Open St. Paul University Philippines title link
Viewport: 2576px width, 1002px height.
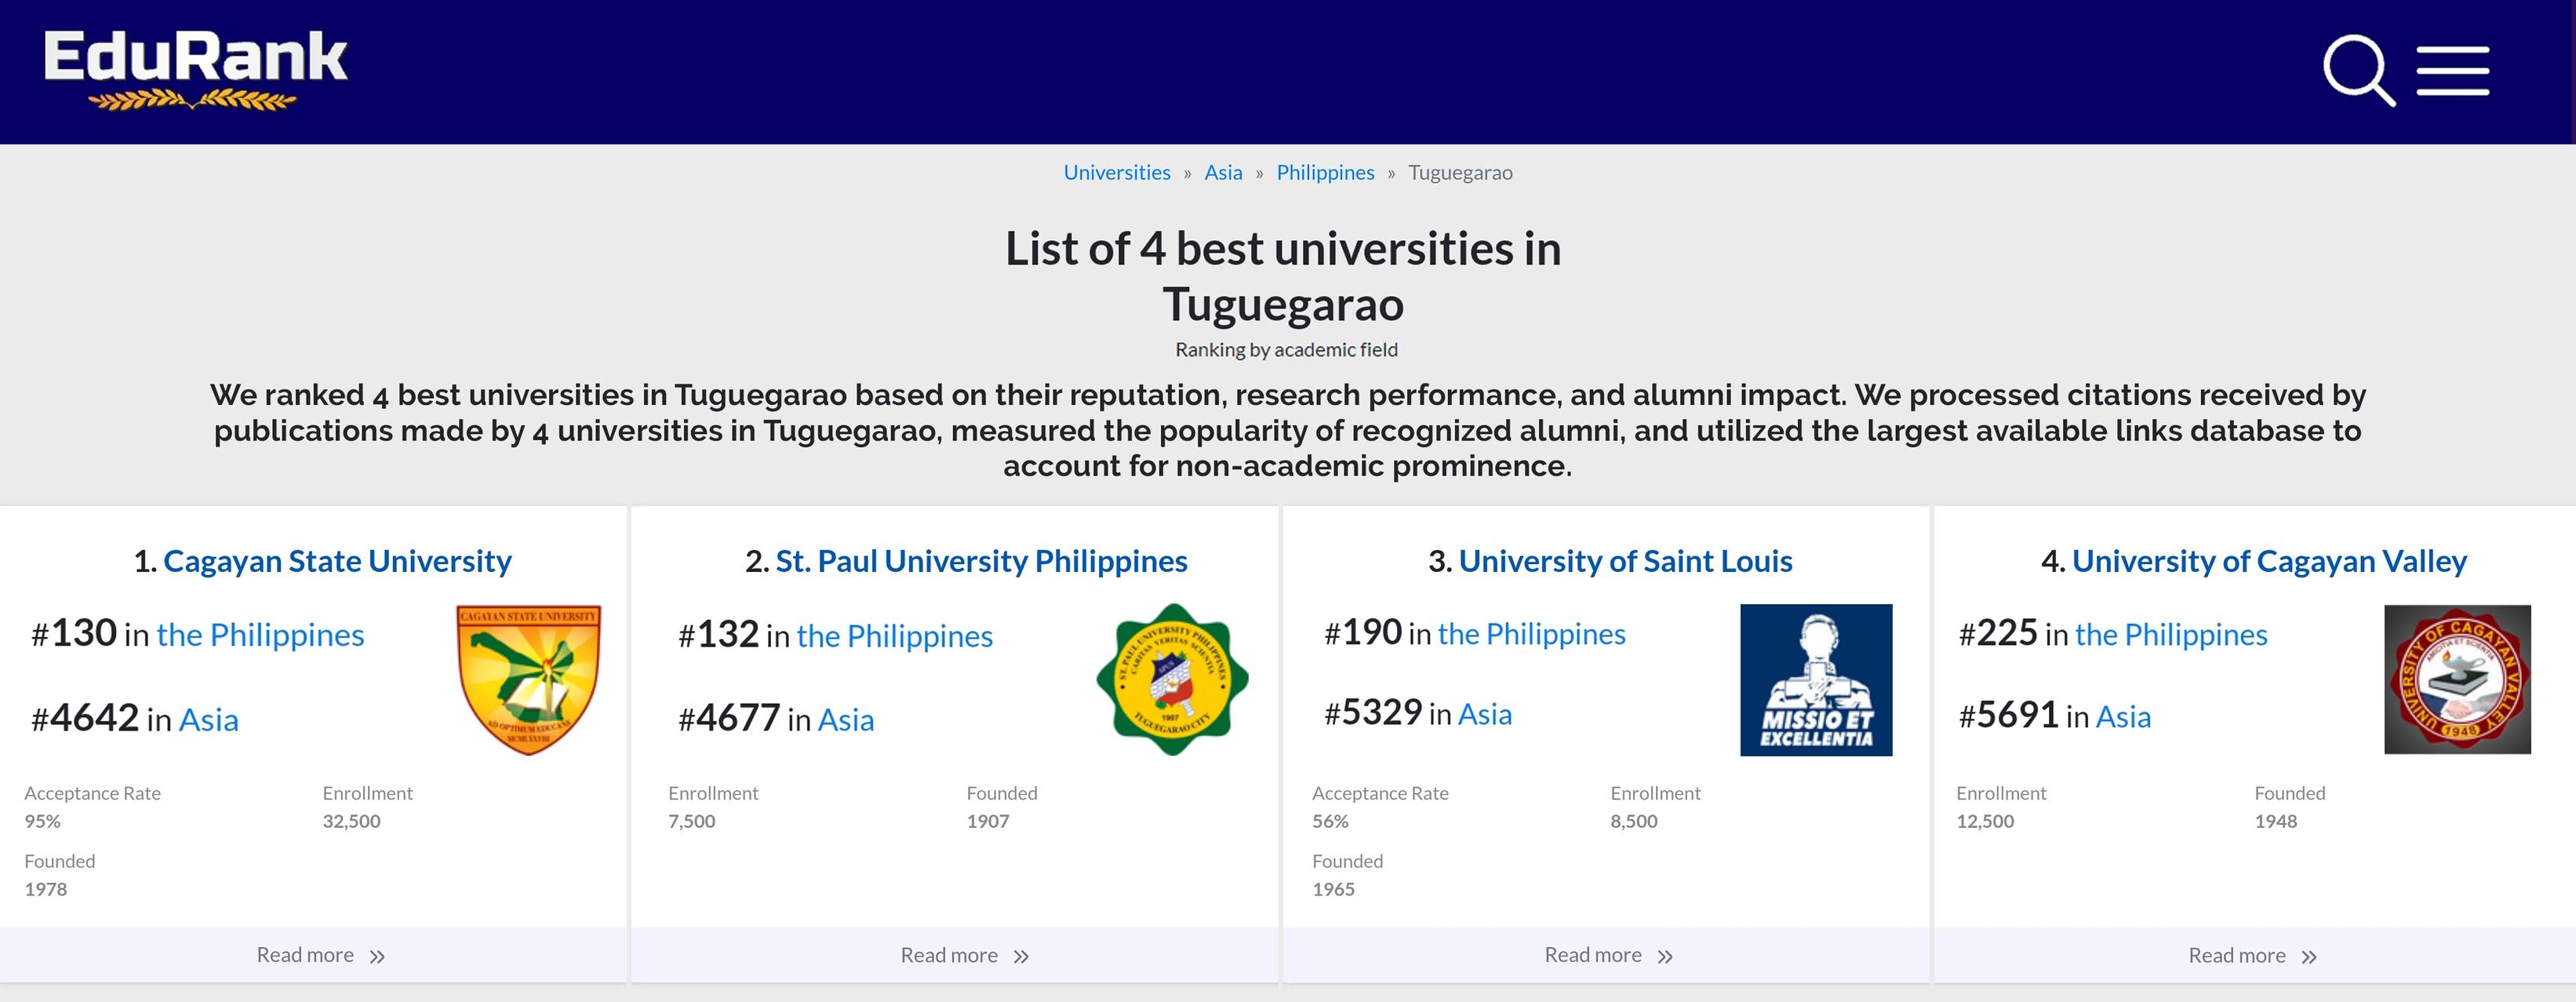pyautogui.click(x=981, y=561)
